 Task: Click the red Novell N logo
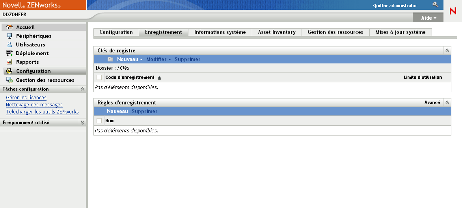click(453, 11)
